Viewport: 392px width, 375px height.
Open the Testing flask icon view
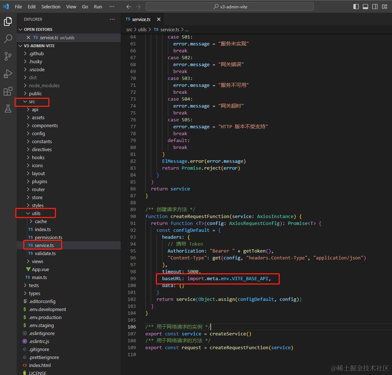8,108
